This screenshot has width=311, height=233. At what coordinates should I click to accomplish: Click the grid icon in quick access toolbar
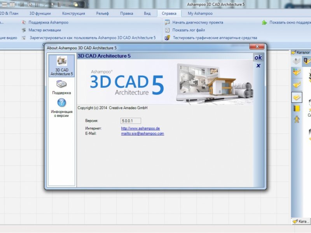[22, 4]
